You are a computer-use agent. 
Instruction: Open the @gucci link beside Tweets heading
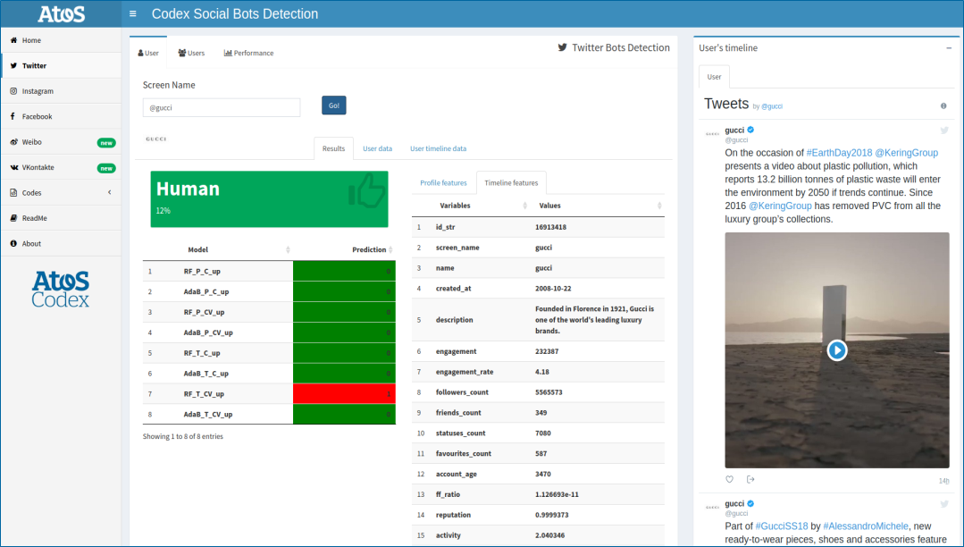772,106
